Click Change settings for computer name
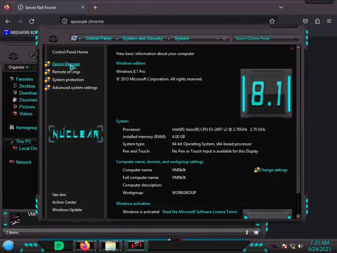This screenshot has width=337, height=253. [273, 170]
